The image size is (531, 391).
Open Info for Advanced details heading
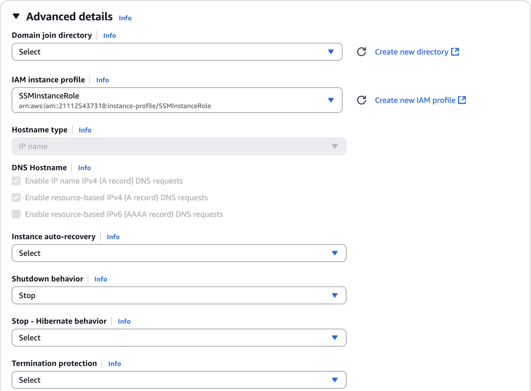(125, 18)
